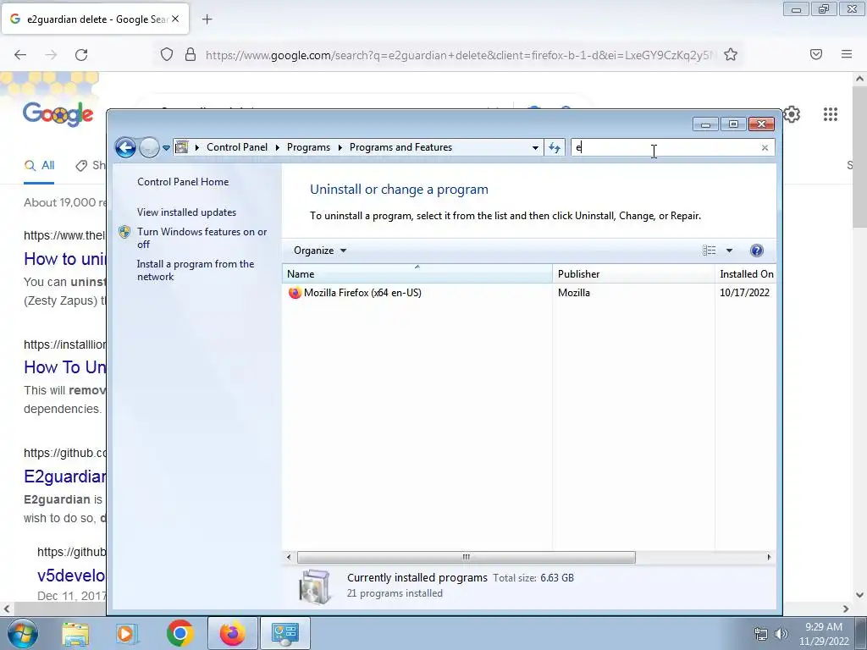This screenshot has height=650, width=867.
Task: Open recent pages dropdown next to forward arrow
Action: [x=166, y=148]
